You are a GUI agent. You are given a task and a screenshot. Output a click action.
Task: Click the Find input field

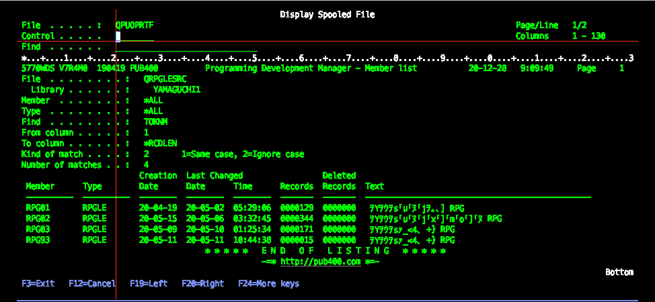coord(187,47)
